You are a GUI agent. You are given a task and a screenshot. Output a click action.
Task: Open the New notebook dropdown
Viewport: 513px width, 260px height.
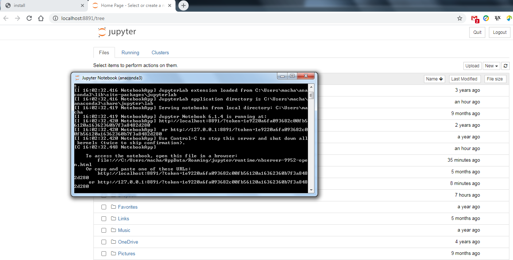click(491, 66)
